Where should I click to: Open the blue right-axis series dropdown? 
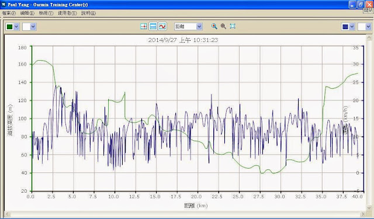352,27
